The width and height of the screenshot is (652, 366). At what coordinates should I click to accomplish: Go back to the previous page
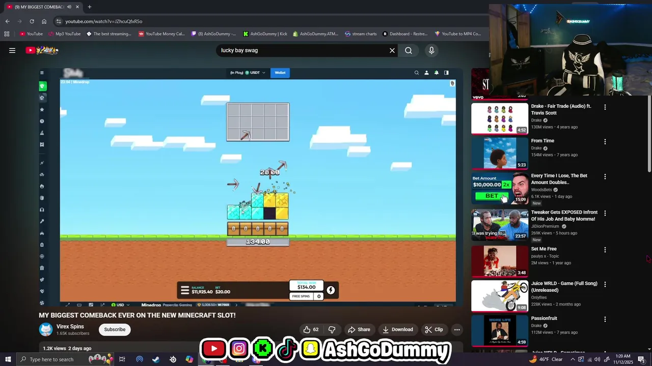coord(7,21)
